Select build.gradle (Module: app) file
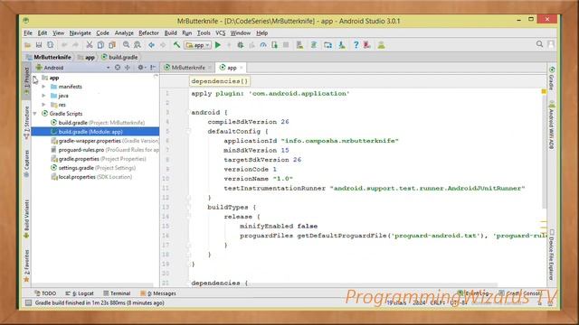Screen dimensions: 579x325 (95, 132)
